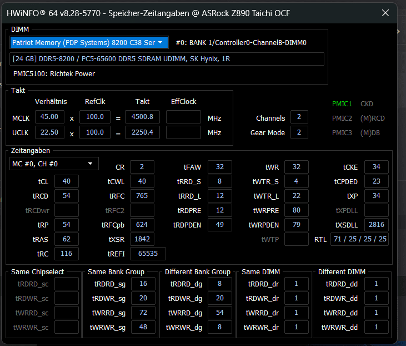Click the tXP value 34

[377, 196]
